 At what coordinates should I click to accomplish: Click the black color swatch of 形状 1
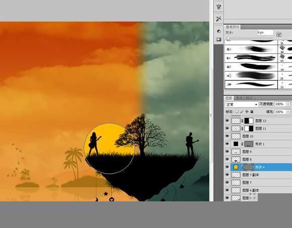coord(236,144)
